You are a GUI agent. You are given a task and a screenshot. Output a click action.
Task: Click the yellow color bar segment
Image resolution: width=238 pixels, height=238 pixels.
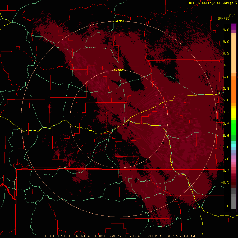click(234, 113)
